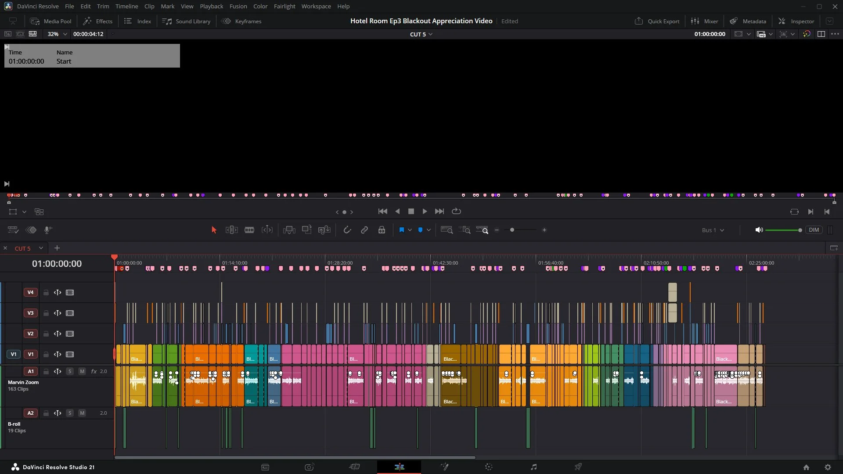Activate the Trim Edit Mode tool
Viewport: 843px width, 474px height.
click(232, 230)
